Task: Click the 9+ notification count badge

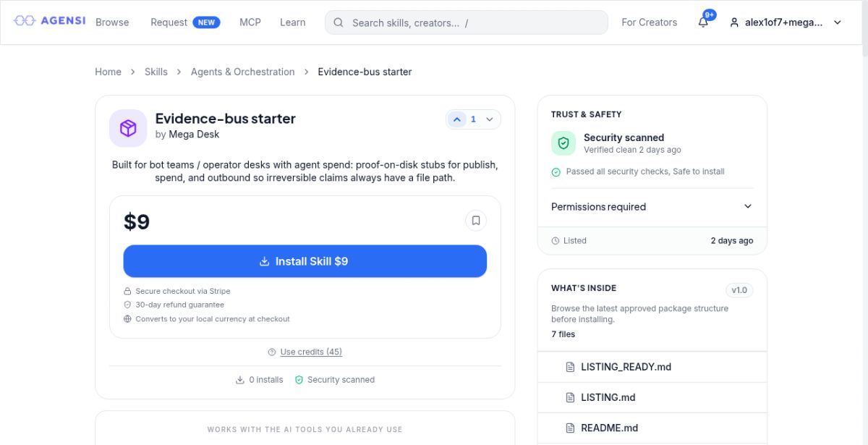Action: click(x=710, y=14)
